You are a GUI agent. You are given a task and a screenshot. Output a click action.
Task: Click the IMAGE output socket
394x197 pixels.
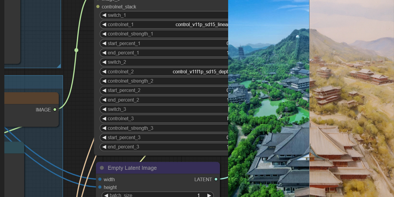coord(55,110)
